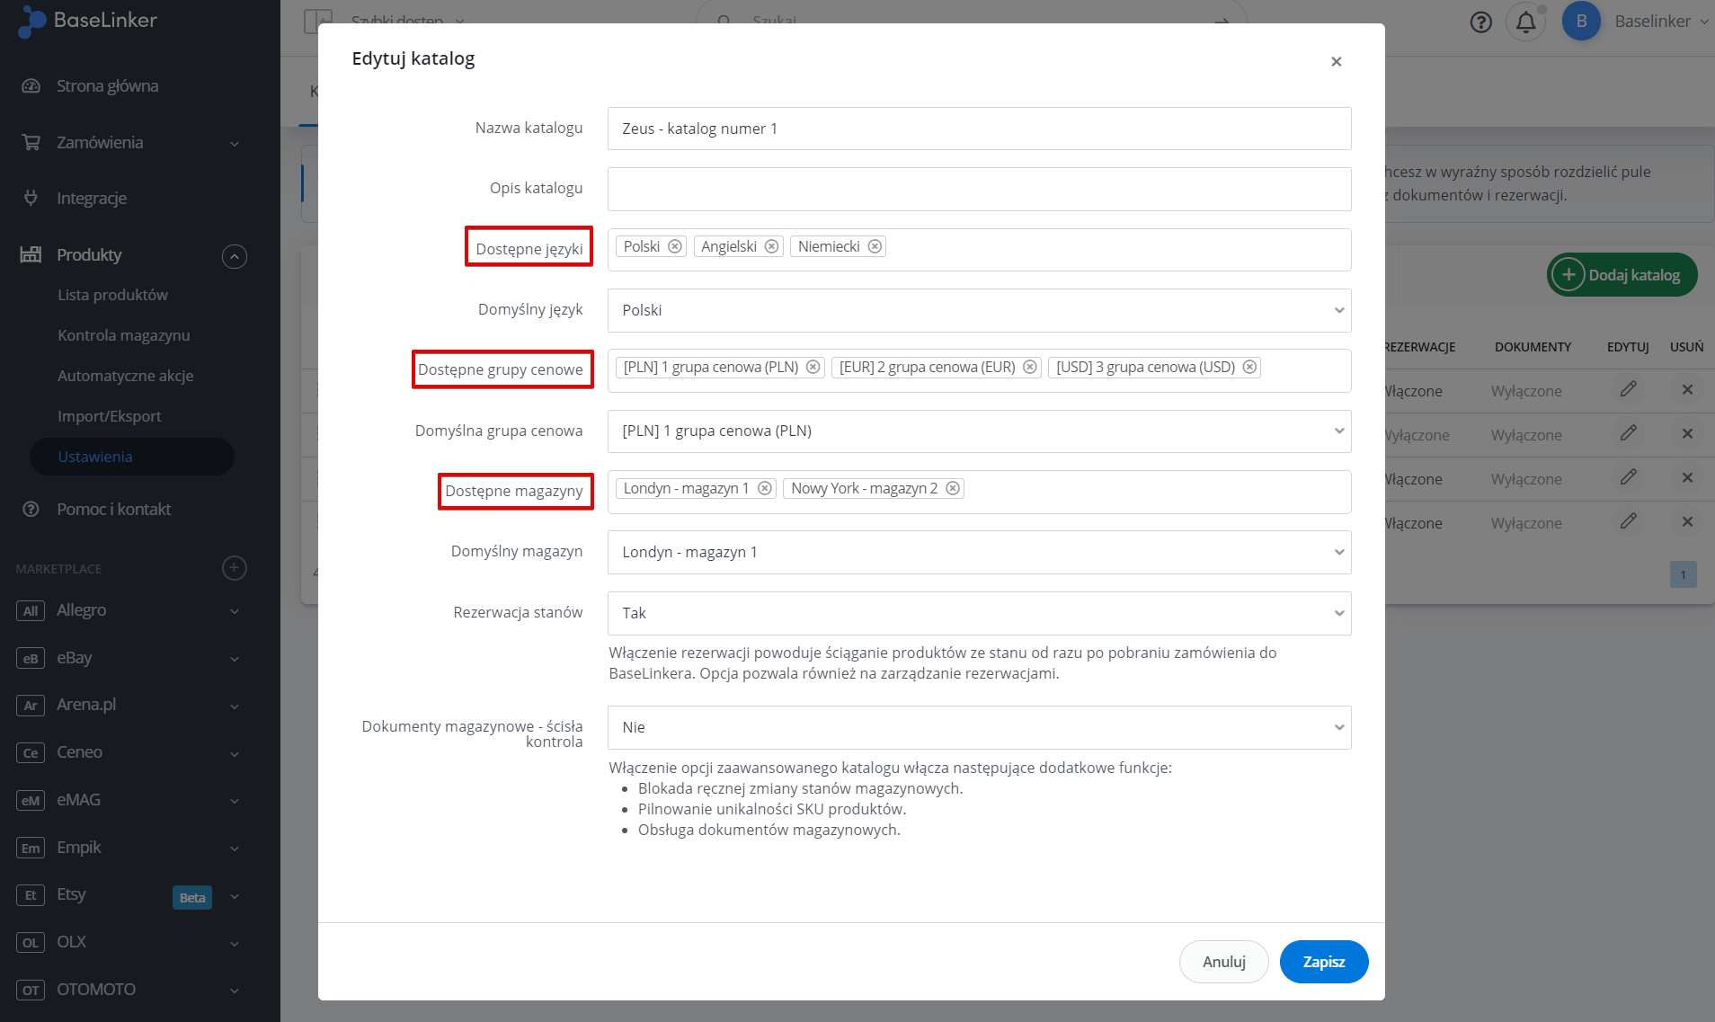
Task: Focus the Nazwa katalogu field
Action: tap(979, 129)
